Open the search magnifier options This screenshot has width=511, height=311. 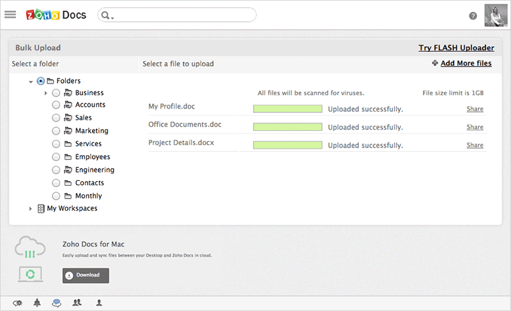[x=107, y=15]
